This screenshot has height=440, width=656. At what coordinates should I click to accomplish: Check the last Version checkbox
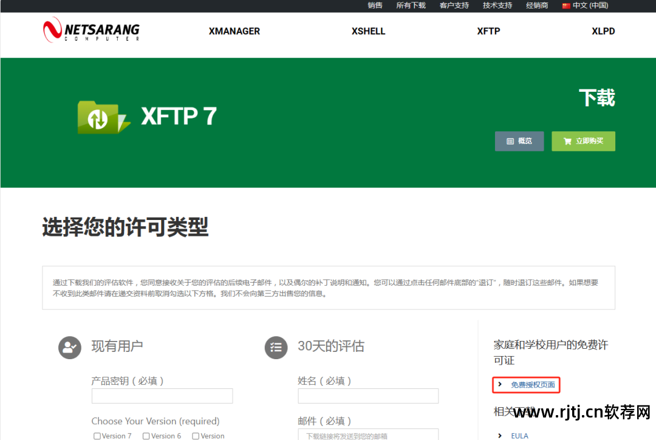196,436
